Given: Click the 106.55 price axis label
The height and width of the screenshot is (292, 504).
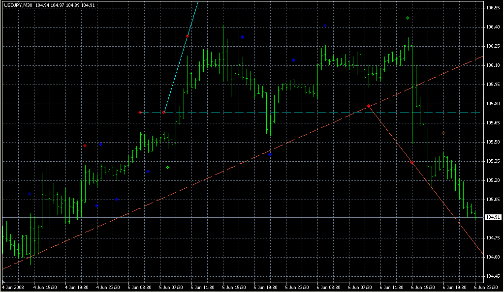Looking at the screenshot, I should [493, 8].
